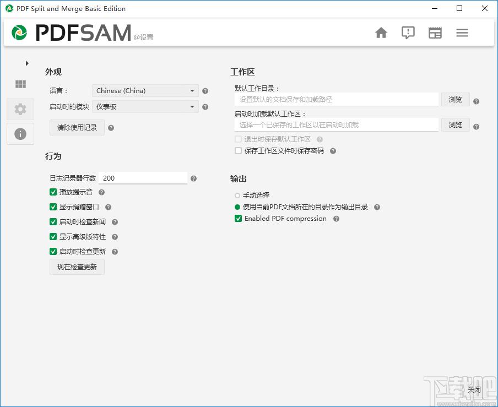Open the 语言 Chinese (China) dropdown
498x407 pixels.
(x=145, y=91)
